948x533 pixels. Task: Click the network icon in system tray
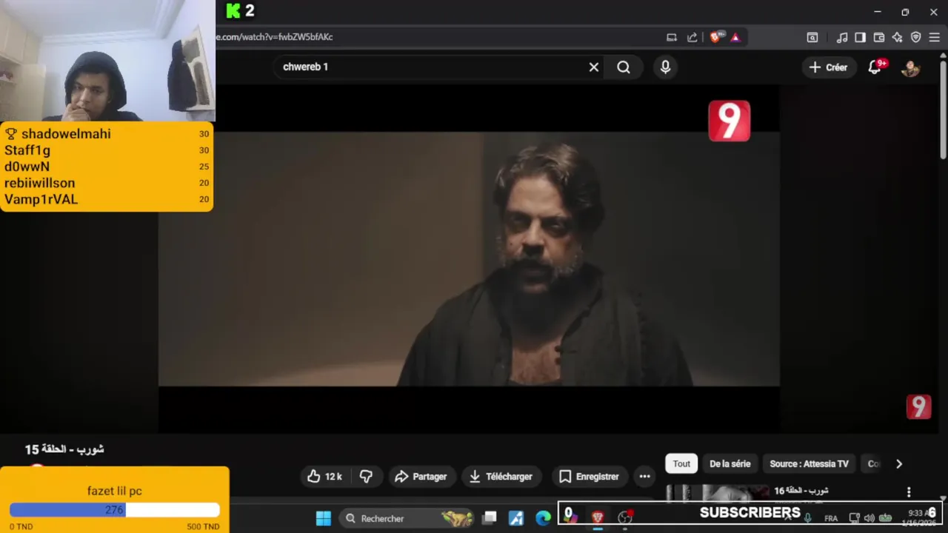(x=854, y=518)
